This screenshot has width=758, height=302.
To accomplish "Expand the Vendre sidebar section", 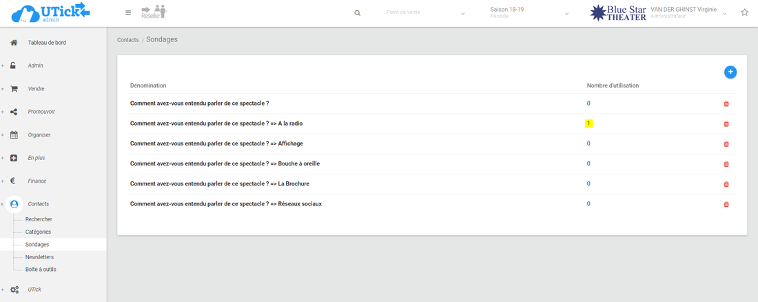I will point(37,89).
